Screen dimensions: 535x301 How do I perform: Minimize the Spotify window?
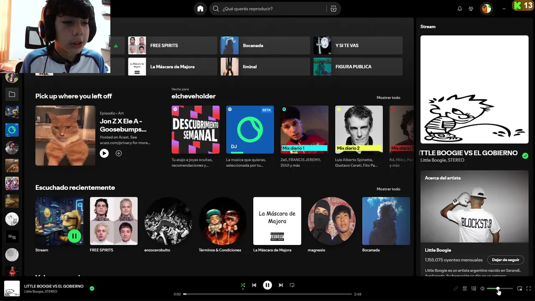(x=504, y=8)
